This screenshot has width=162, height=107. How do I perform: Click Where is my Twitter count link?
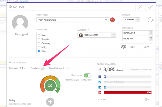pos(114,82)
